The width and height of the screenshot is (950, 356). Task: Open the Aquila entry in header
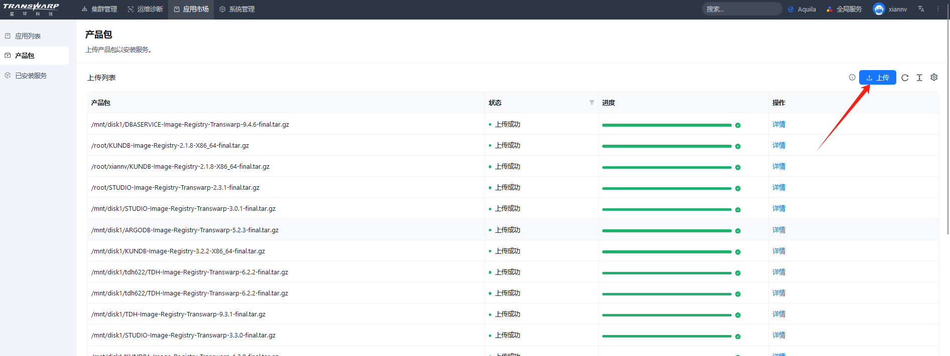click(802, 9)
